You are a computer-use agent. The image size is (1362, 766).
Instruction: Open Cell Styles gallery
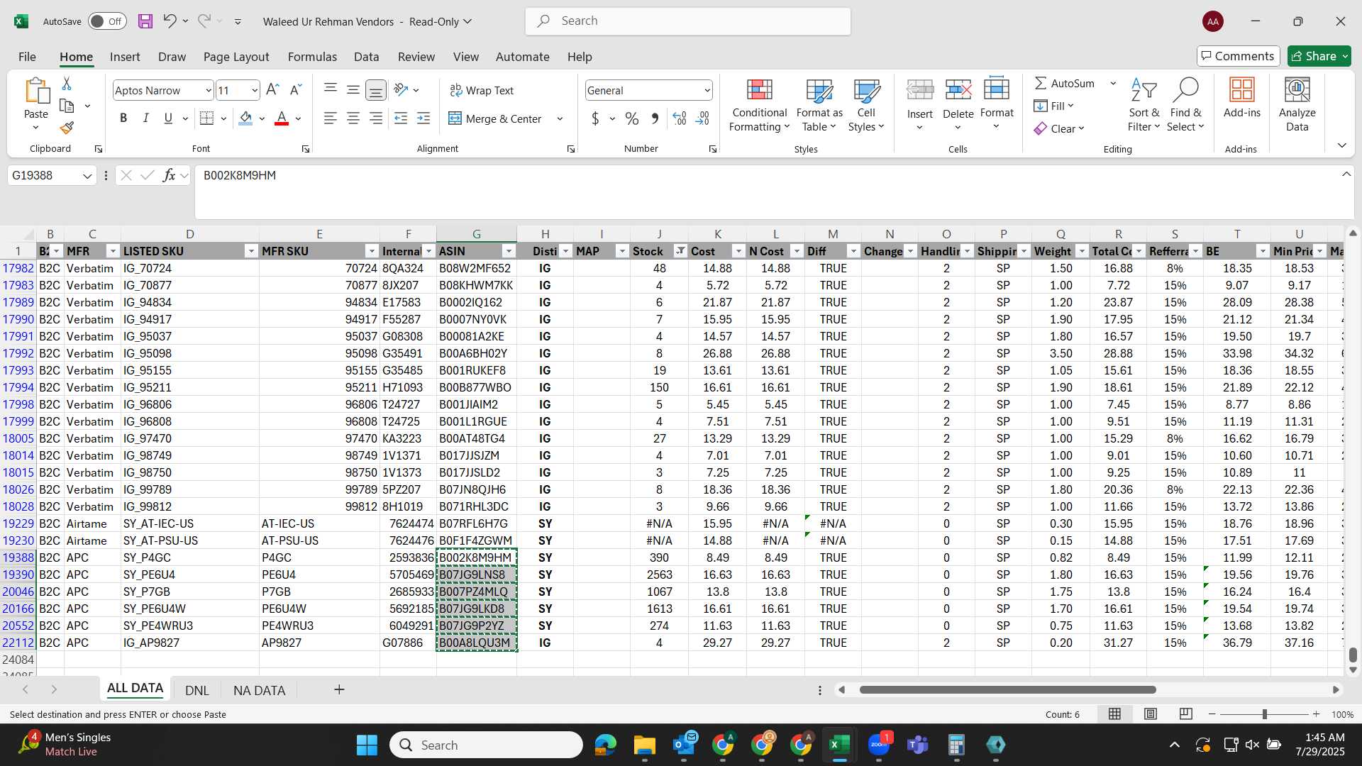coord(866,105)
